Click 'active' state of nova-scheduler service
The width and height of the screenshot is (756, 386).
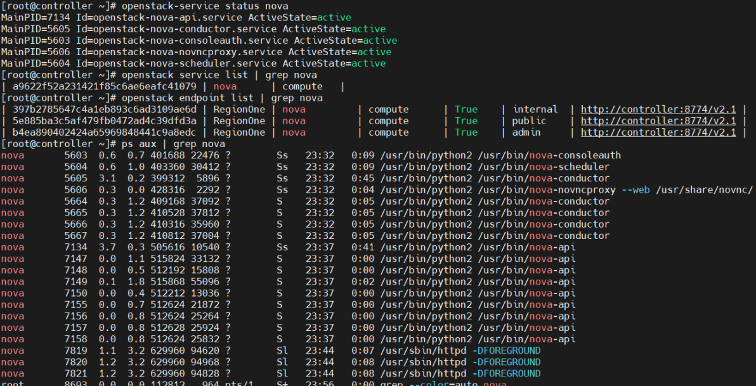pyautogui.click(x=368, y=63)
